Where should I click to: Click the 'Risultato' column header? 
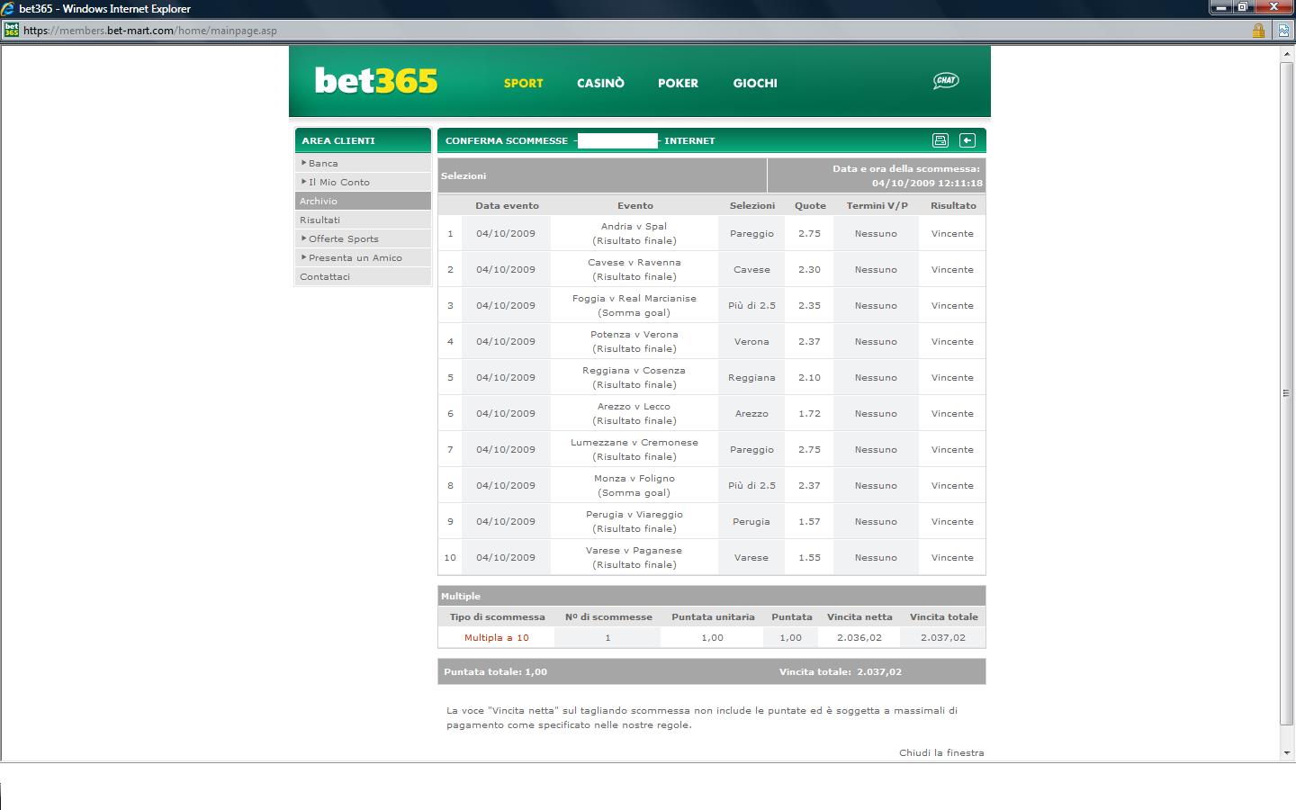[953, 206]
